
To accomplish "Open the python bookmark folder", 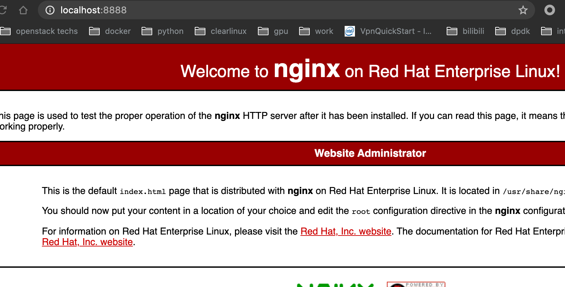I will [x=163, y=31].
